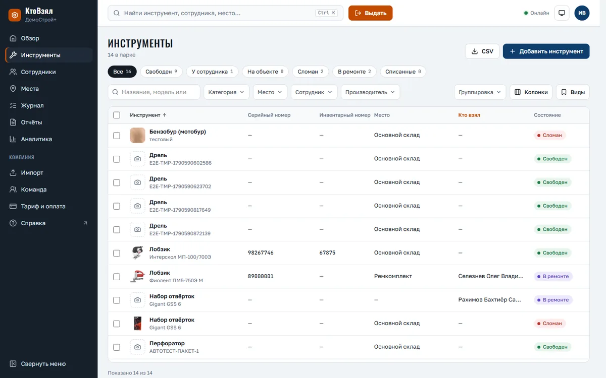Open the Сотрудник dropdown filter
This screenshot has height=378, width=606.
click(x=314, y=92)
